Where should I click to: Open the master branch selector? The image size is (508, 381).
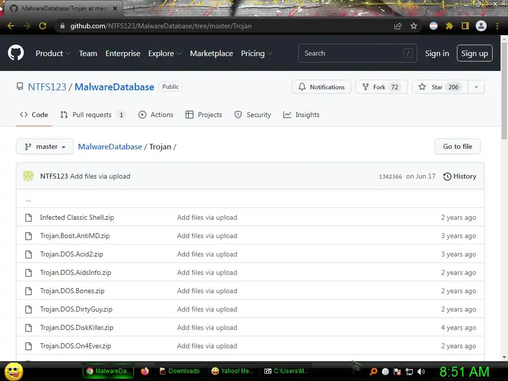click(x=45, y=146)
